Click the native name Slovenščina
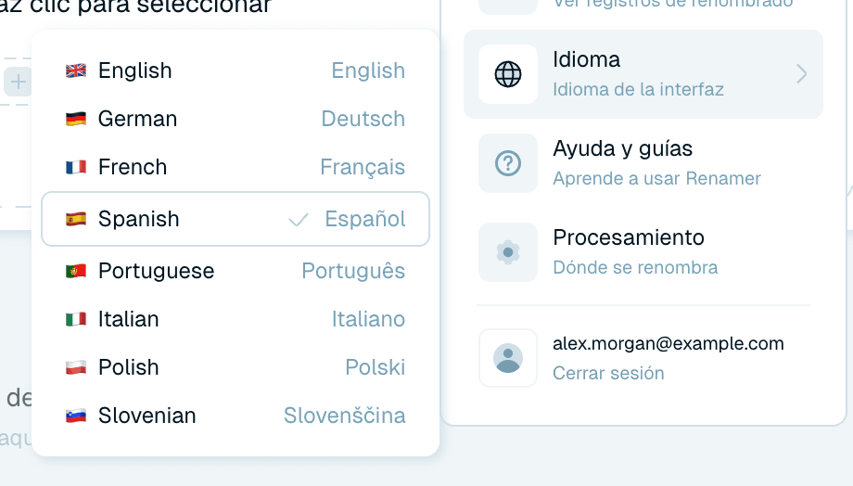 tap(344, 416)
